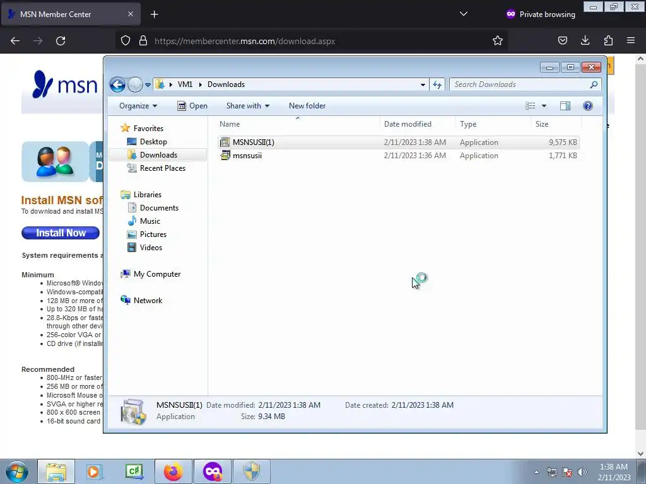Click Windows Media Player taskbar icon
Image resolution: width=646 pixels, height=484 pixels.
point(95,471)
